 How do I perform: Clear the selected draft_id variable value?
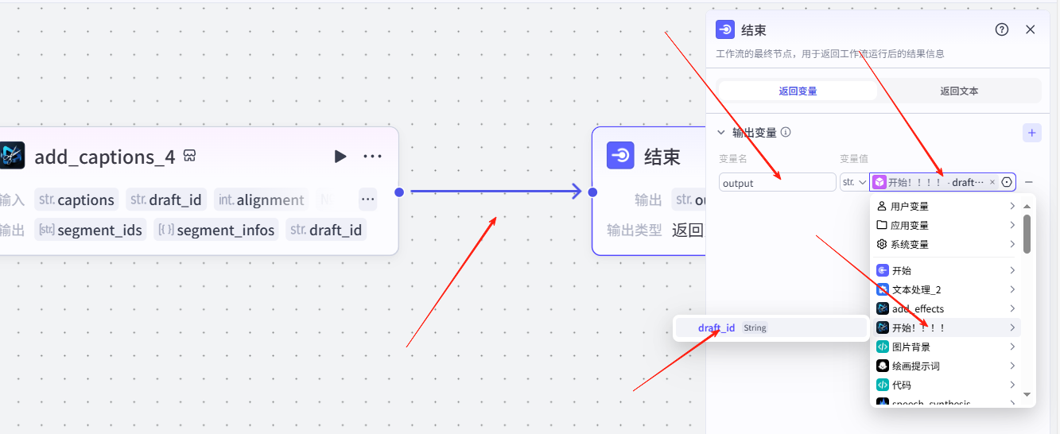coord(992,182)
